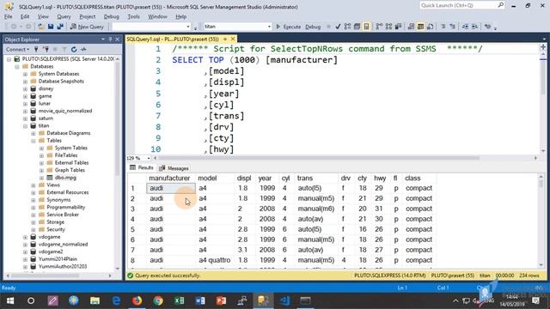Comment out the selected lines

tap(443, 27)
